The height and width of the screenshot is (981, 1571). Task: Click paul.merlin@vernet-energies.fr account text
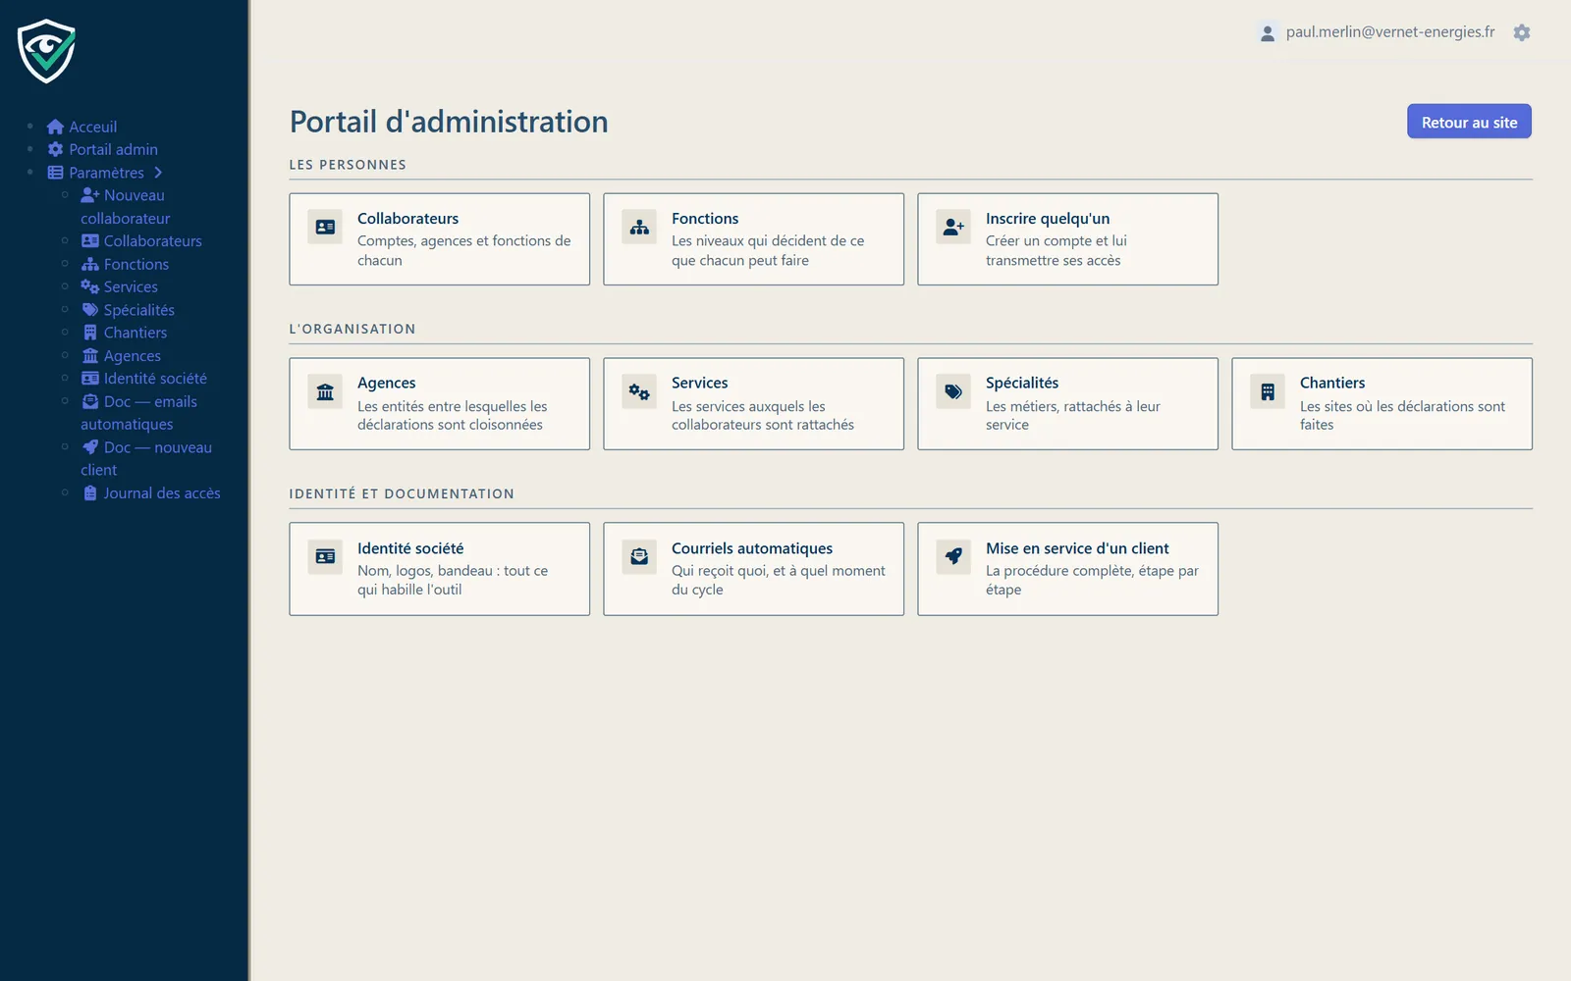pos(1390,31)
